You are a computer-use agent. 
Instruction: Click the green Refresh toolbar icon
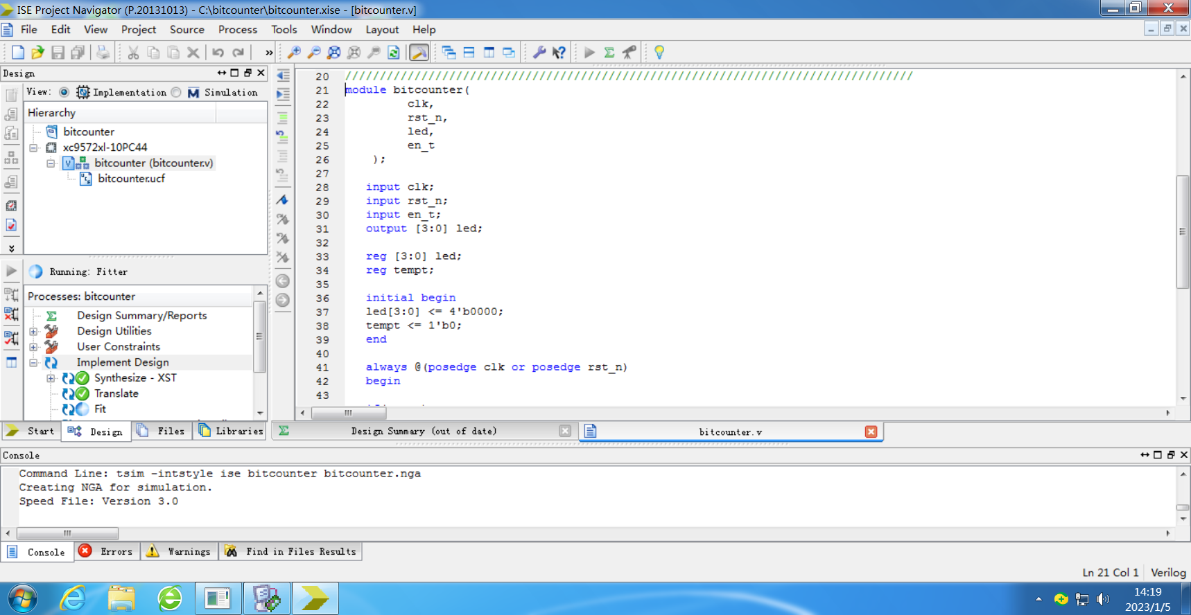394,53
